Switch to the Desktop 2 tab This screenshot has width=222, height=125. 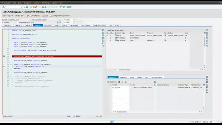pos(18,25)
